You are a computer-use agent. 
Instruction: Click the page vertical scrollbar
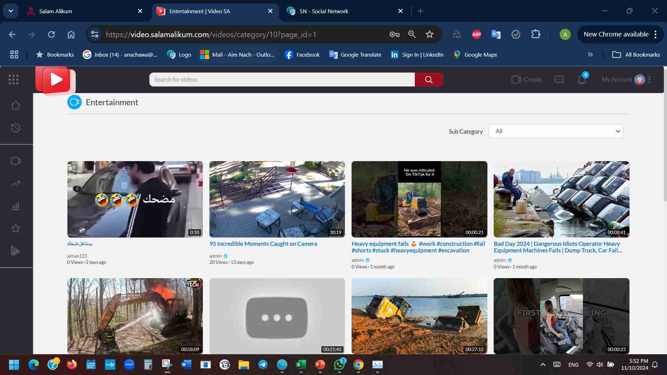click(665, 135)
